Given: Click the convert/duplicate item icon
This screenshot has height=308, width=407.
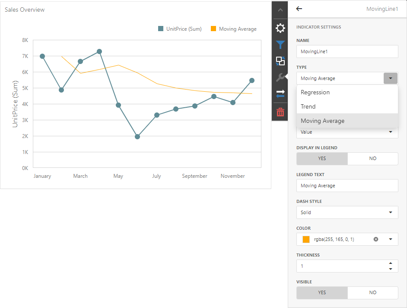Looking at the screenshot, I should [280, 61].
